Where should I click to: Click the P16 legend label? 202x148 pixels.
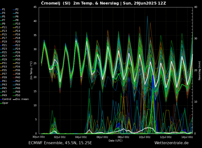pos(16,34)
